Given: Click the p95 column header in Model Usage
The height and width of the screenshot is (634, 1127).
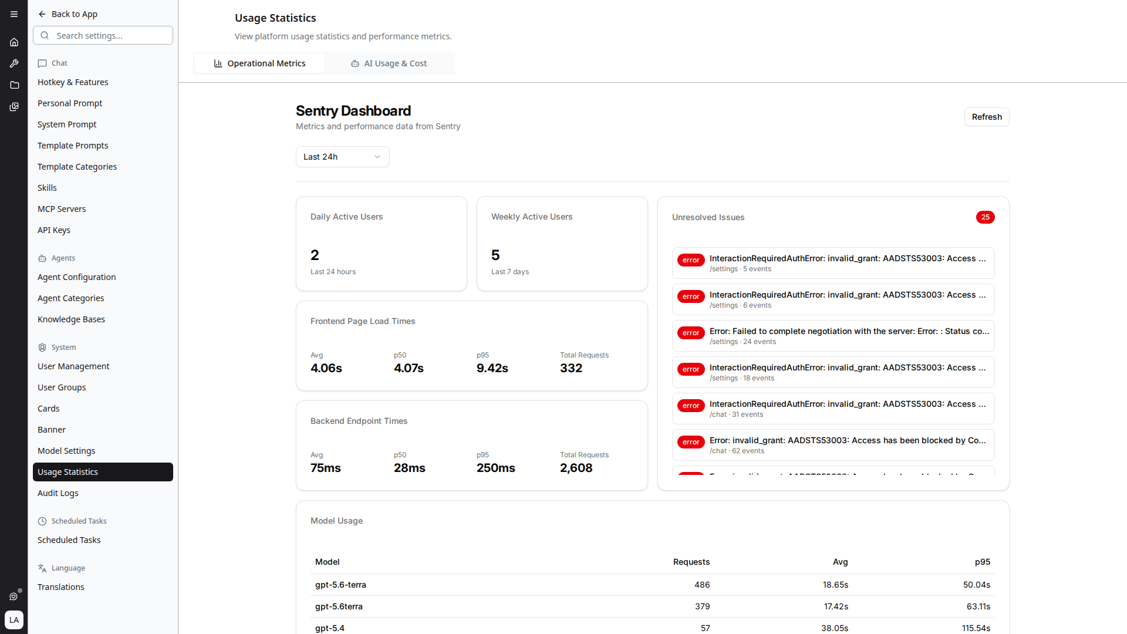Looking at the screenshot, I should tap(982, 562).
